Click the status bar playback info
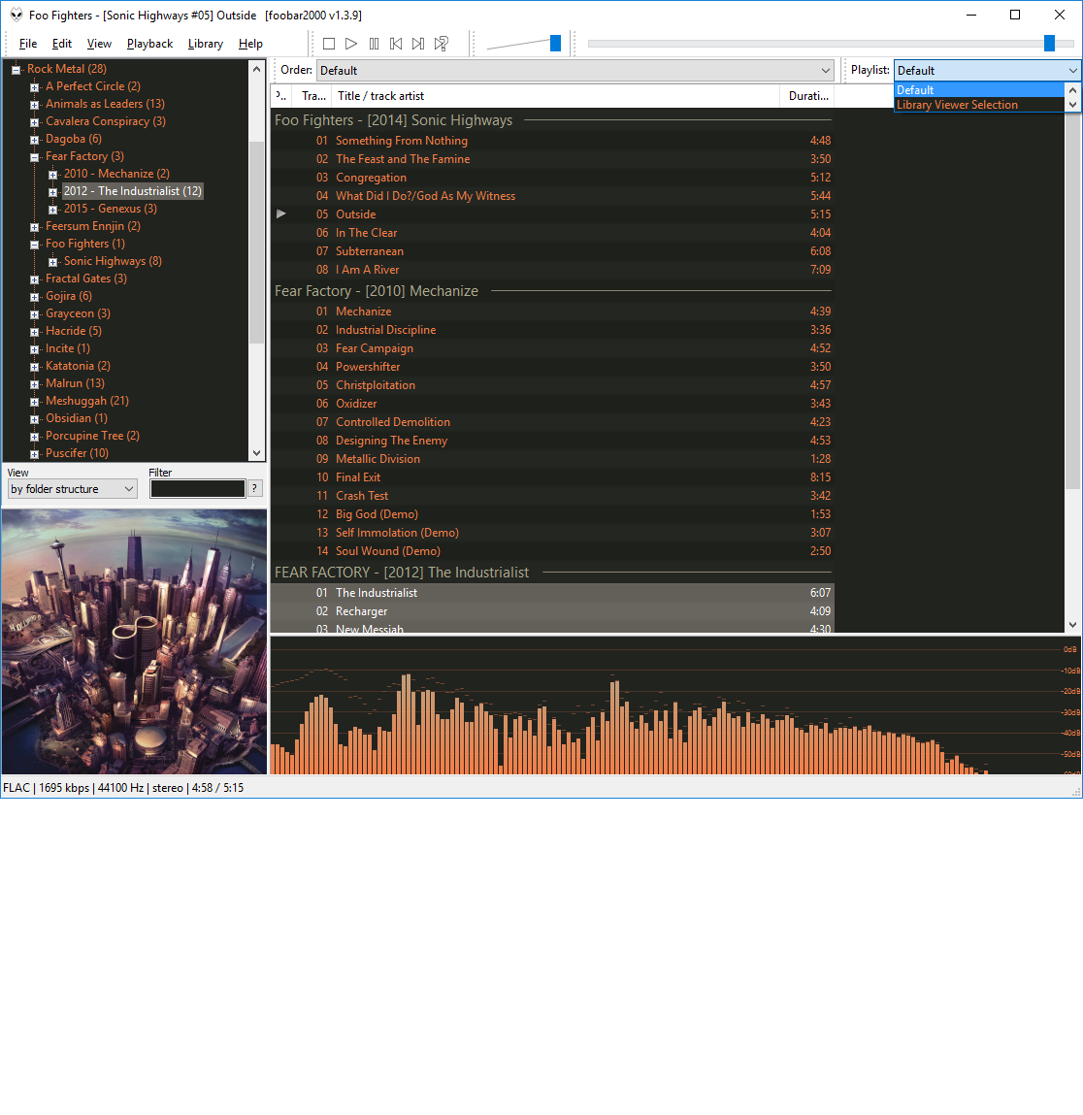Viewport: 1083px width, 1115px height. (x=123, y=788)
